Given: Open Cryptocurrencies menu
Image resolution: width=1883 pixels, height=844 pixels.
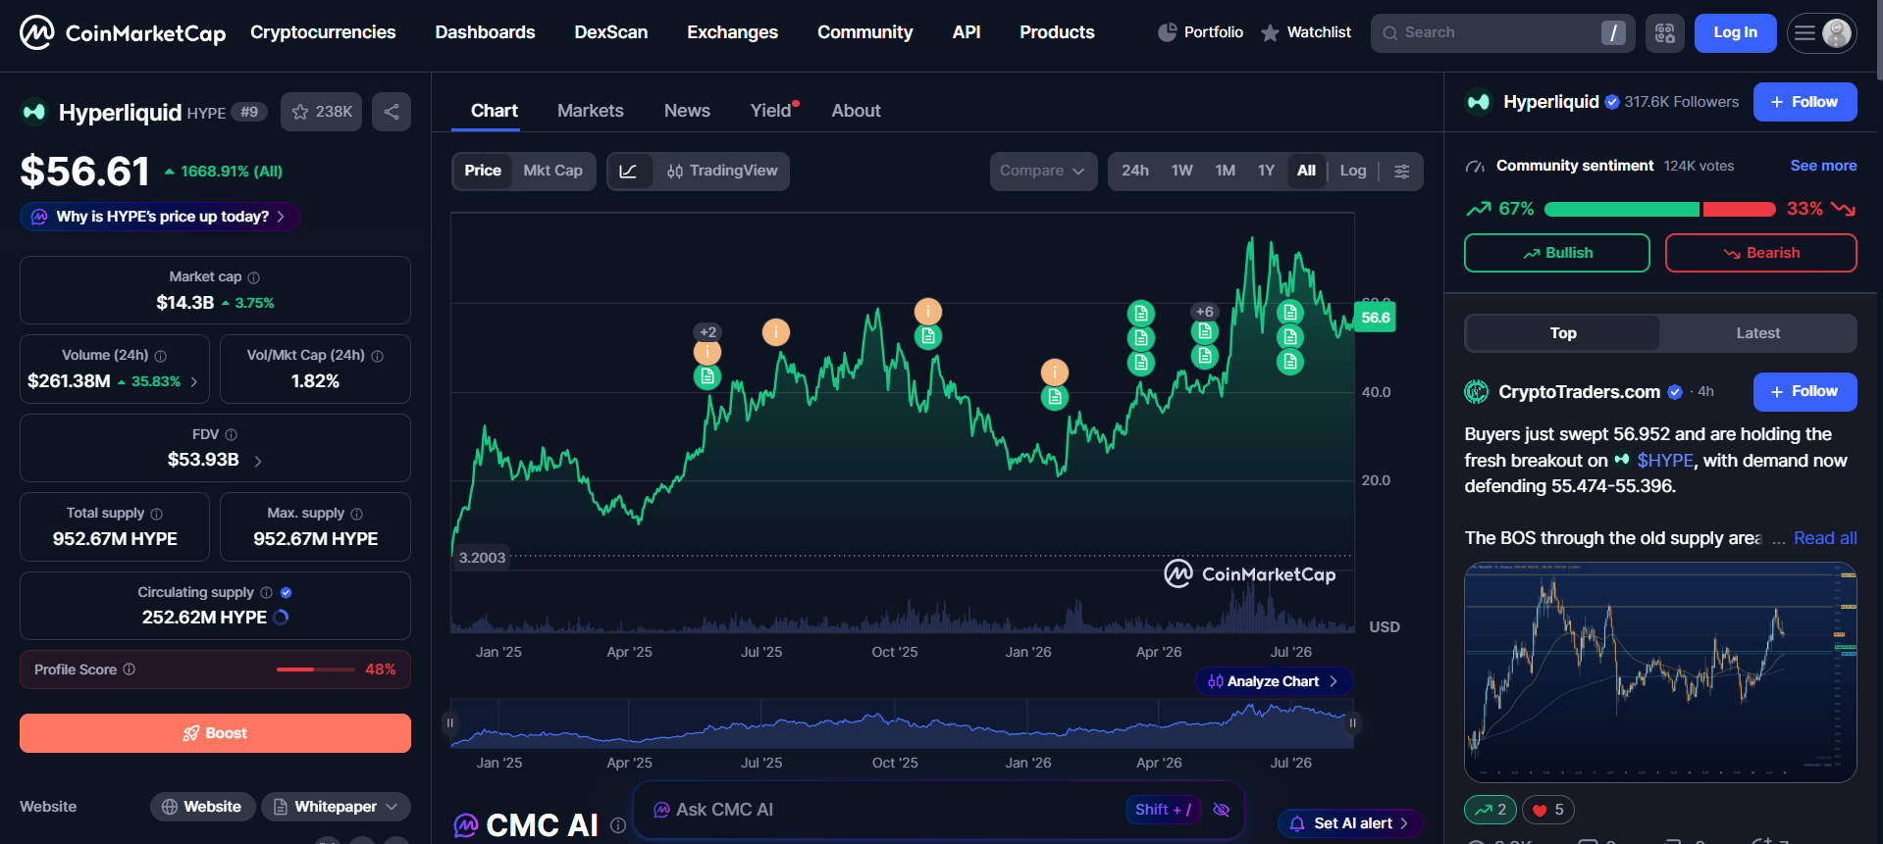Looking at the screenshot, I should pos(323,32).
